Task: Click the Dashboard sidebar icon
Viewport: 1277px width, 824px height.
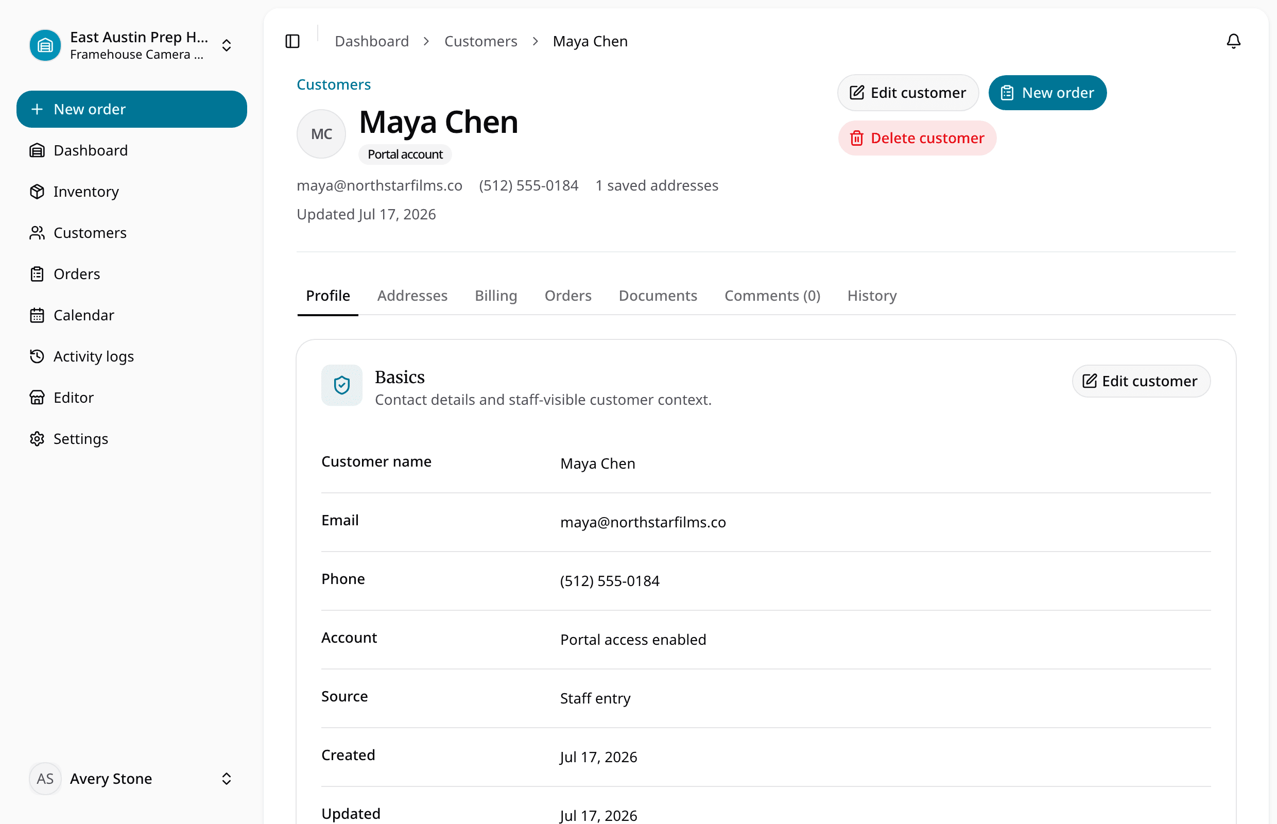Action: 37,150
